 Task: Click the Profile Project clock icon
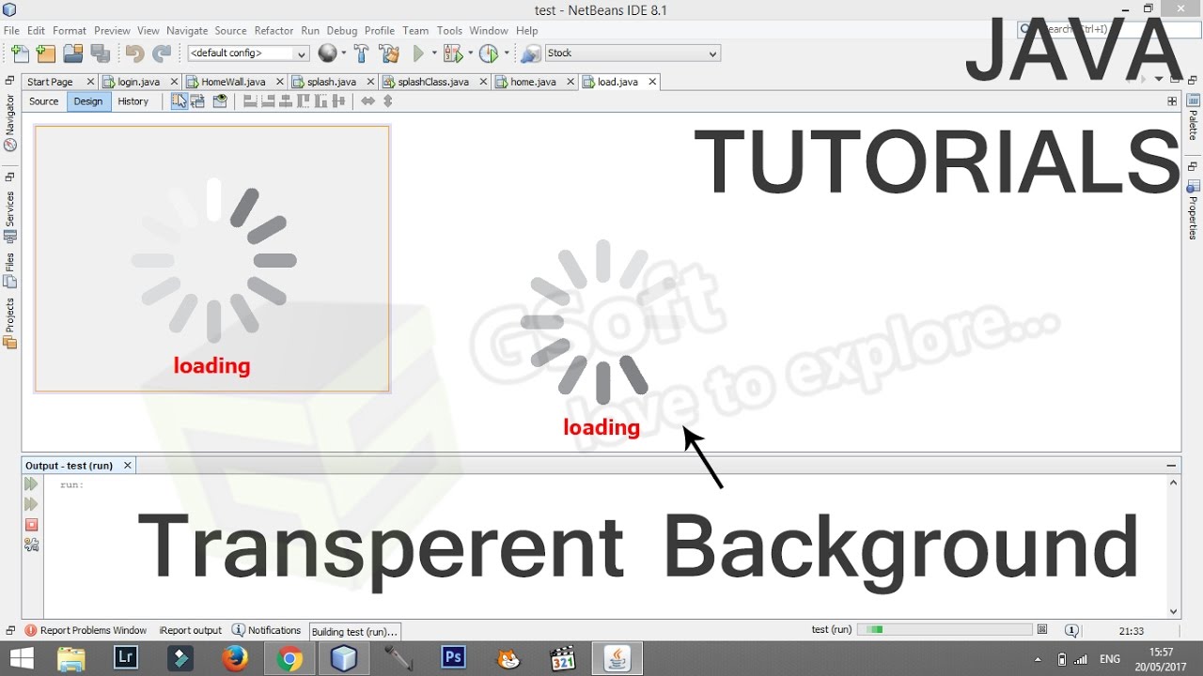click(488, 54)
